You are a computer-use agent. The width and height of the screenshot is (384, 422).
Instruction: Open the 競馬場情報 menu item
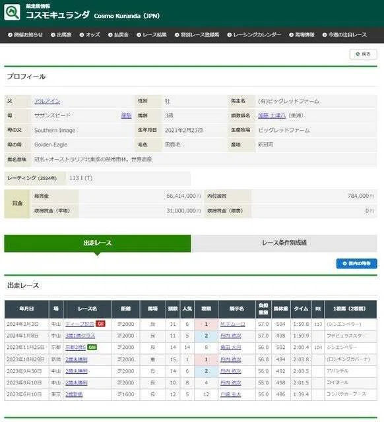pos(302,35)
